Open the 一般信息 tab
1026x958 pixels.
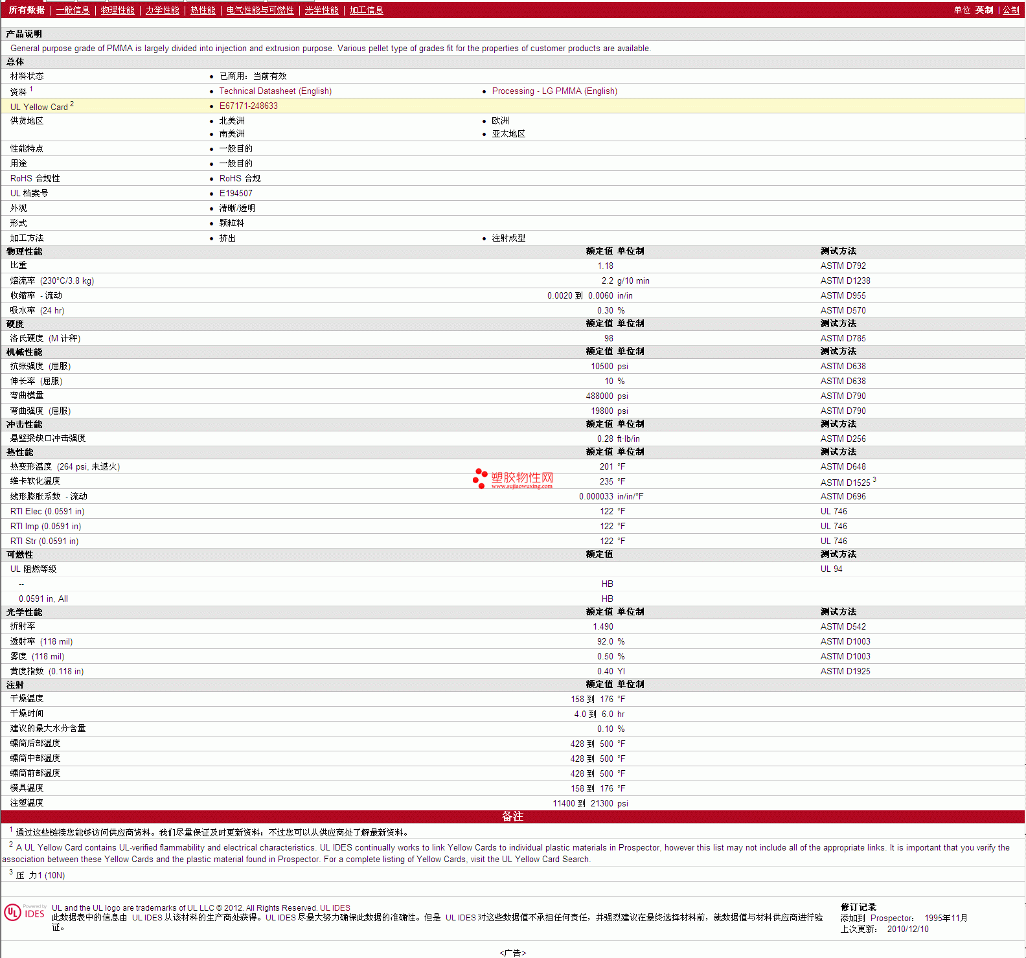pyautogui.click(x=73, y=10)
